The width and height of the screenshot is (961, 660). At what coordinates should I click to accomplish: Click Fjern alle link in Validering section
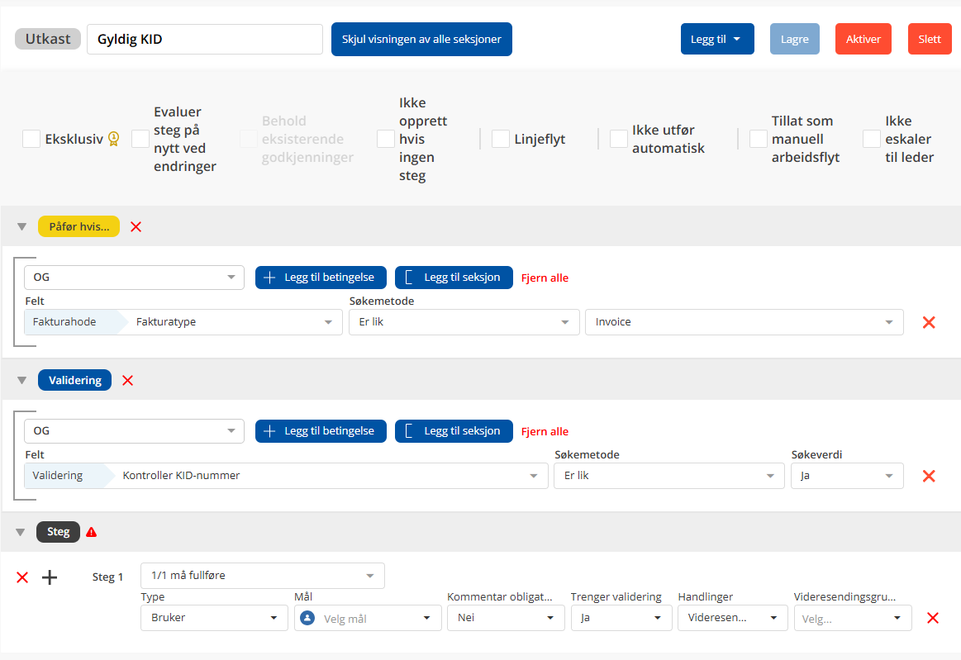(x=545, y=431)
